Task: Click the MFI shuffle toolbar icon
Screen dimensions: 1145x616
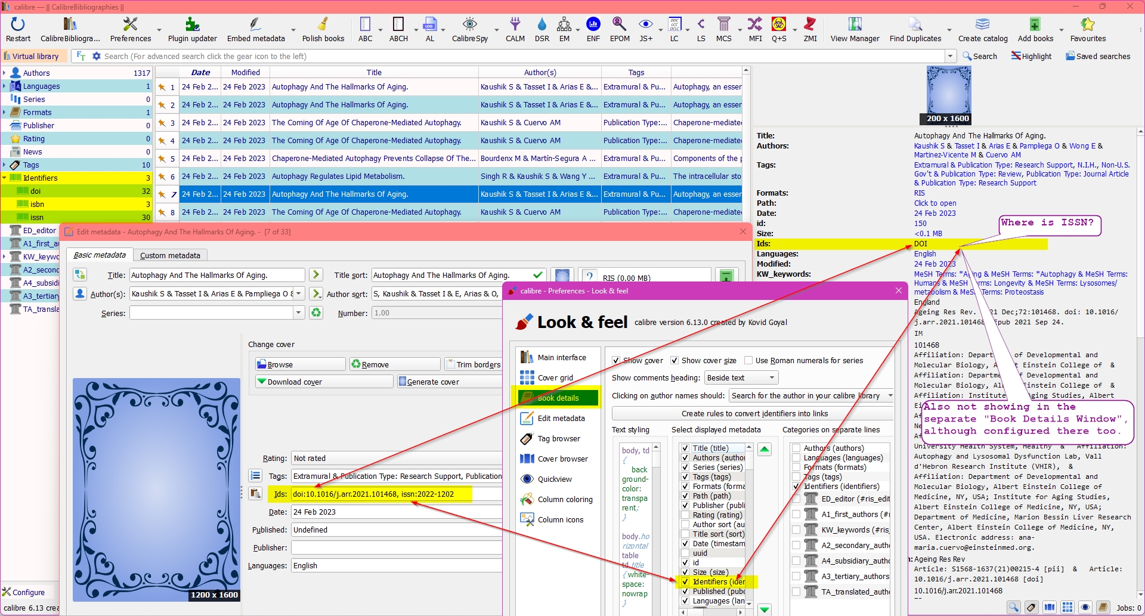Action: pos(755,30)
